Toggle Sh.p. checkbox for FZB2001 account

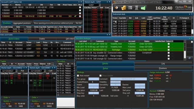point(80,13)
